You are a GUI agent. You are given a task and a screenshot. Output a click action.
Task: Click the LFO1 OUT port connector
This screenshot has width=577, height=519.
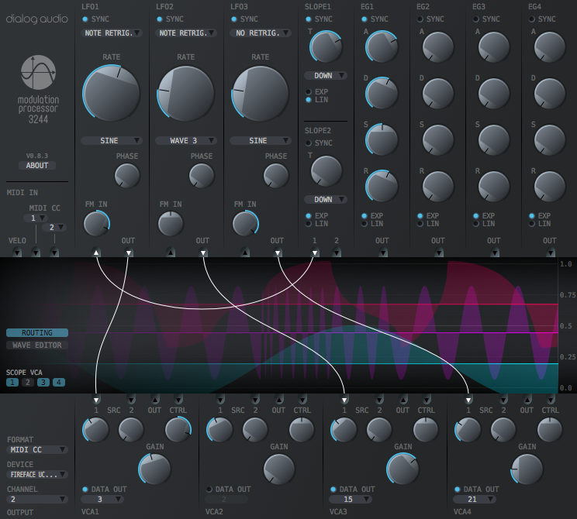(129, 253)
